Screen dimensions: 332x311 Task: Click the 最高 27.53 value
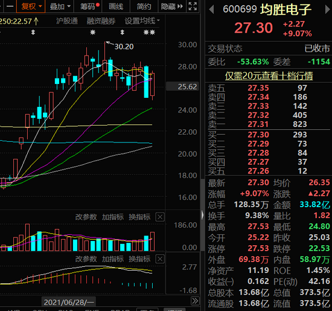pos(258,226)
